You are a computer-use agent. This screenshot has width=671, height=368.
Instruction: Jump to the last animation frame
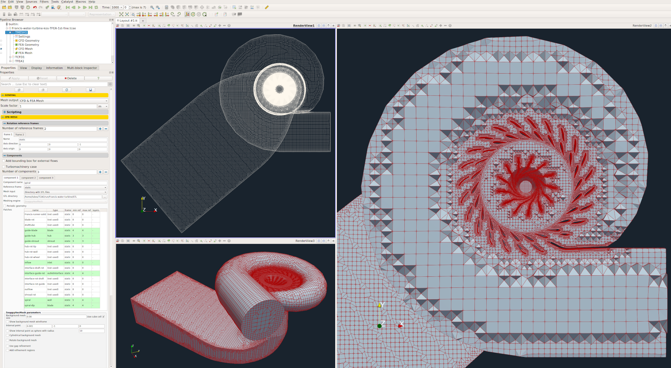[x=90, y=7]
